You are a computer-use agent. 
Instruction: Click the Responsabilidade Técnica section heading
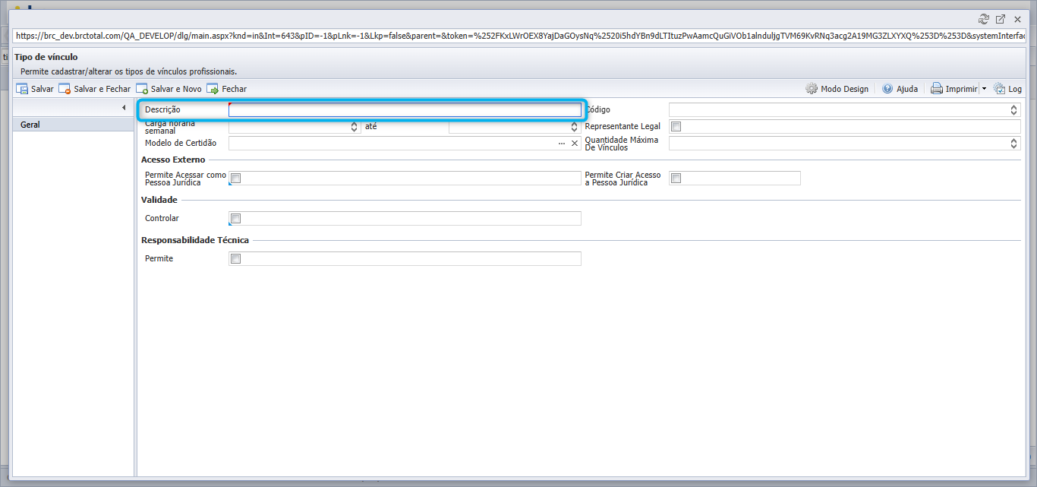point(195,240)
